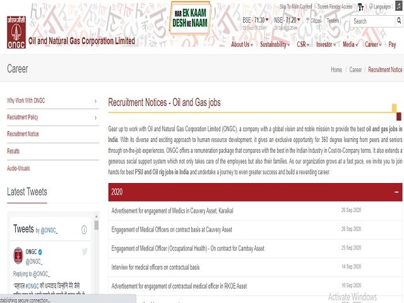The image size is (404, 303).
Task: Click the NSE red down arrow indicator
Action: (299, 20)
